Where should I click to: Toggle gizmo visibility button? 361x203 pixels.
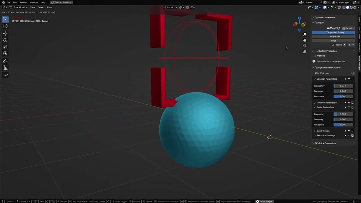coord(316,7)
